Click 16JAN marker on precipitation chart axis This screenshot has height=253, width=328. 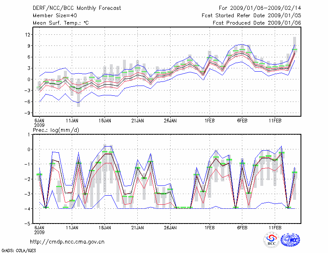(x=105, y=227)
